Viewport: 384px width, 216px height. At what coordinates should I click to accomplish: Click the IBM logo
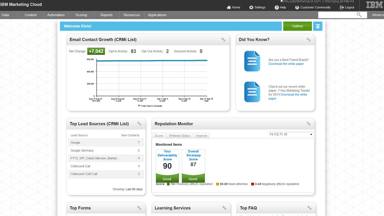point(375,5)
